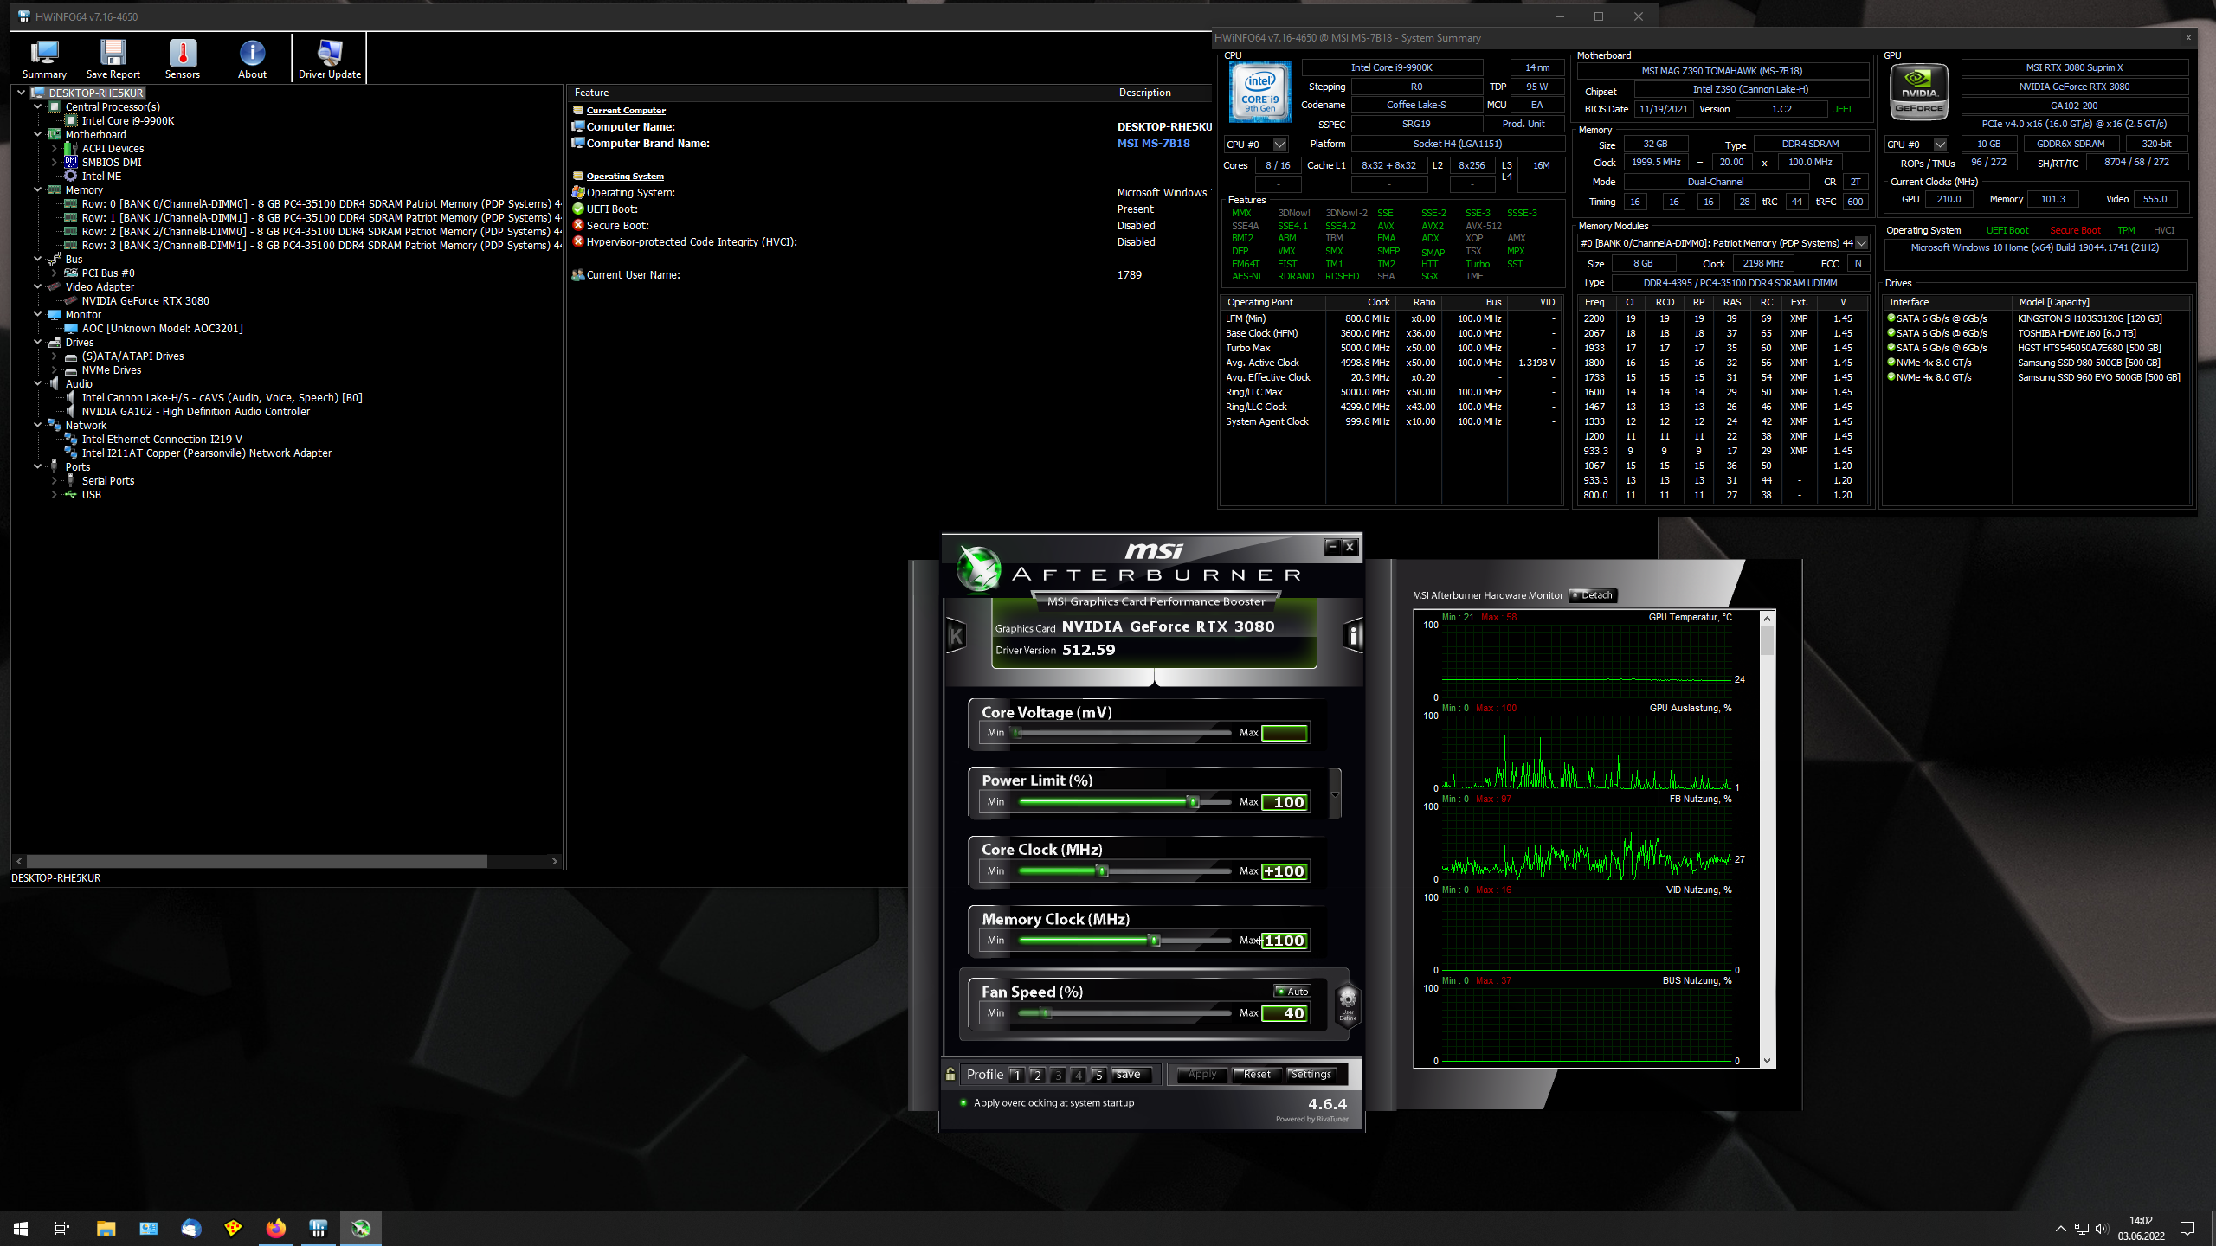Click the Core Clock slider handle
This screenshot has height=1246, width=2216.
click(x=1103, y=871)
